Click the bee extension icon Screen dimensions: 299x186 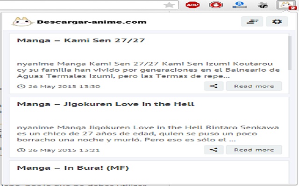tap(263, 5)
